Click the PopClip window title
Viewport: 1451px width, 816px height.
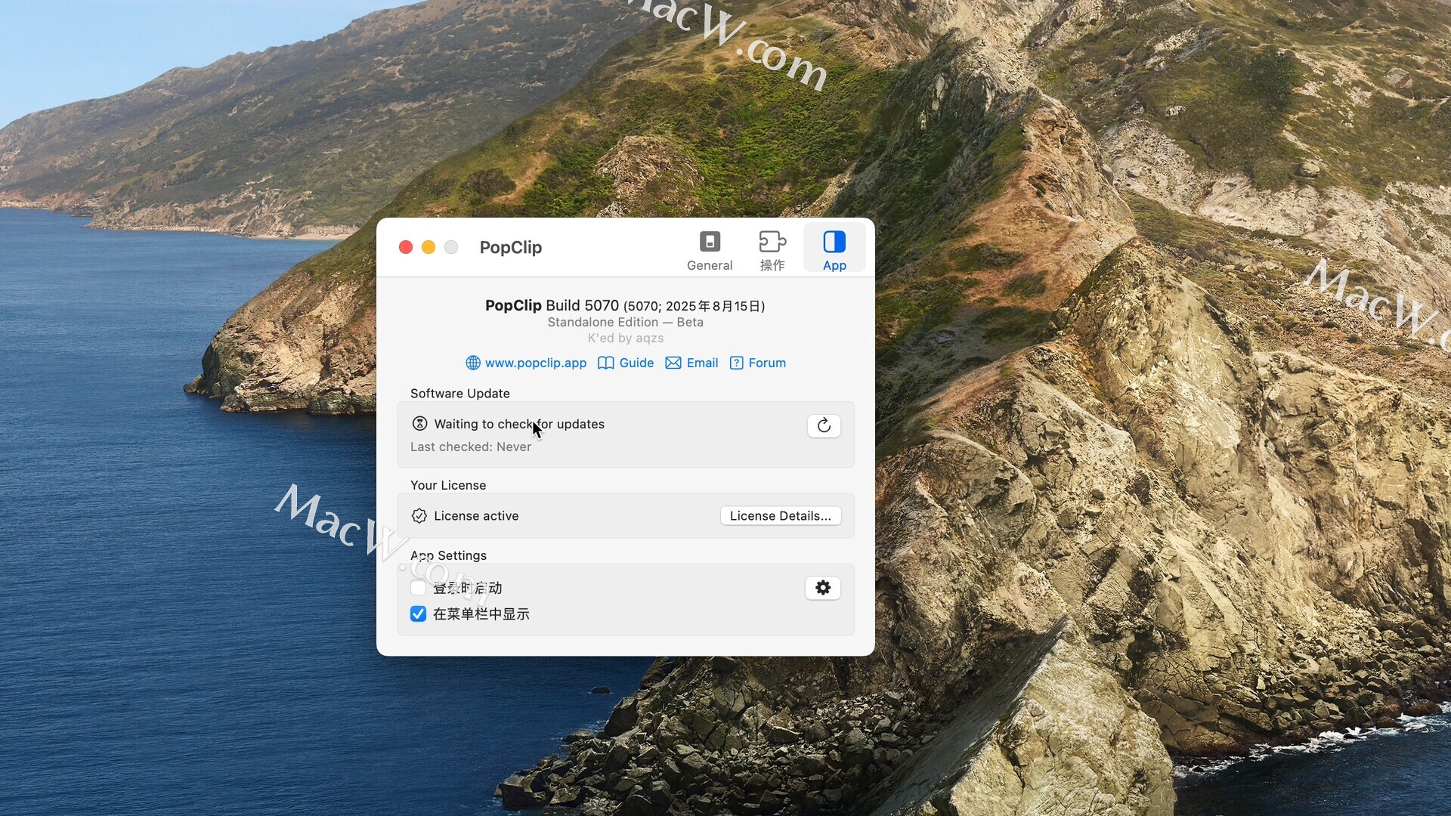510,247
